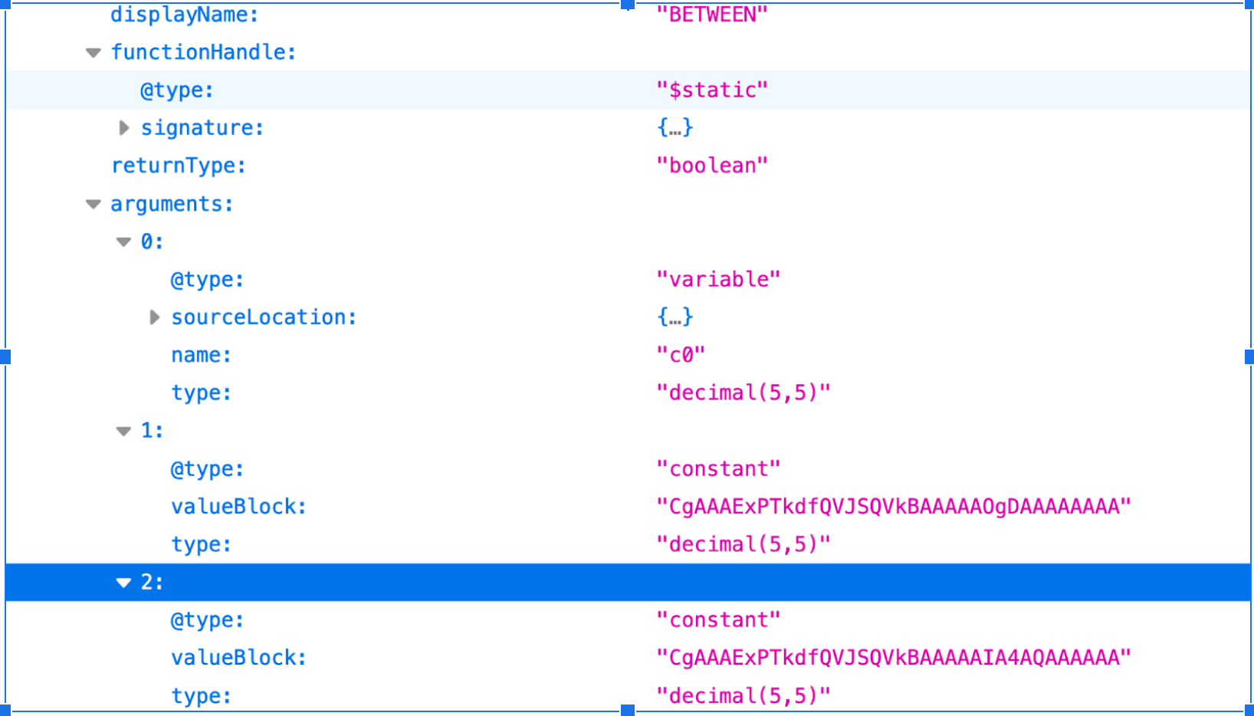Collapse argument 0 node
The image size is (1254, 716).
point(123,242)
